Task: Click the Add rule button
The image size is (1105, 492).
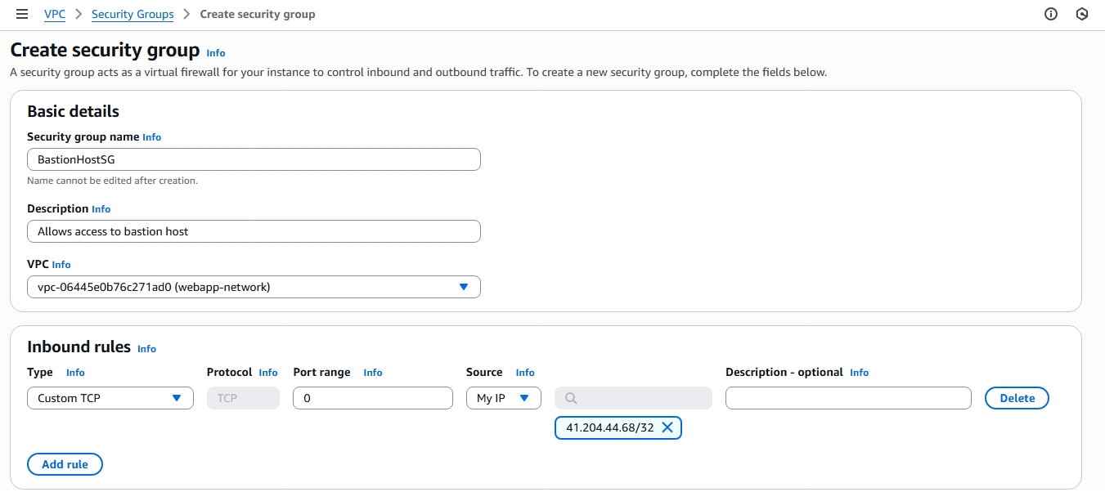Action: point(65,464)
